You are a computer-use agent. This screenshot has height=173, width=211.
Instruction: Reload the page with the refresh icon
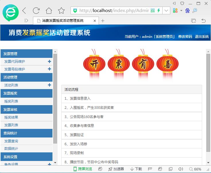(x=36, y=11)
